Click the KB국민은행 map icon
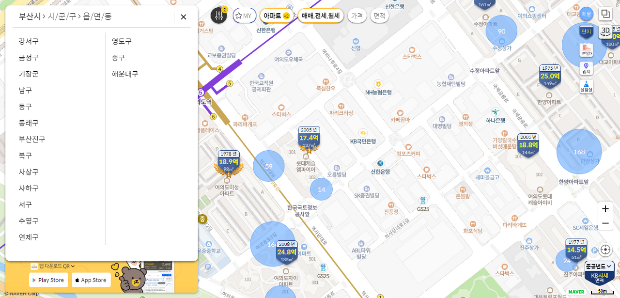 (x=363, y=133)
